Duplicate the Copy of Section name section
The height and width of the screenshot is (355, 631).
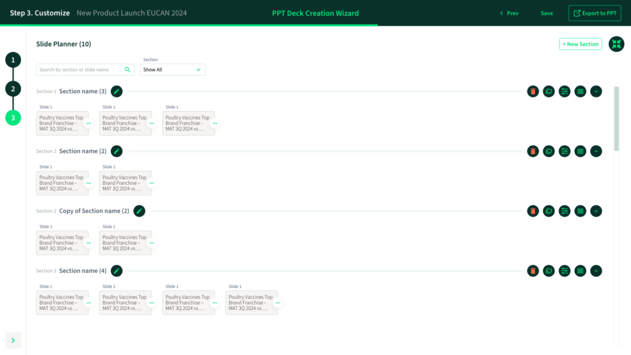(548, 211)
